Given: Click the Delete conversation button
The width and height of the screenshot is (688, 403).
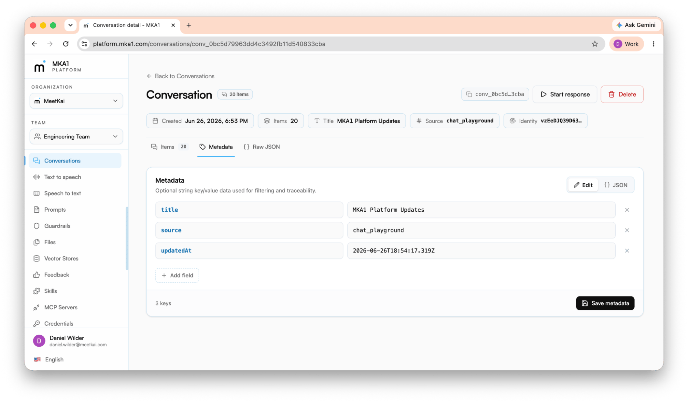Looking at the screenshot, I should click(622, 94).
